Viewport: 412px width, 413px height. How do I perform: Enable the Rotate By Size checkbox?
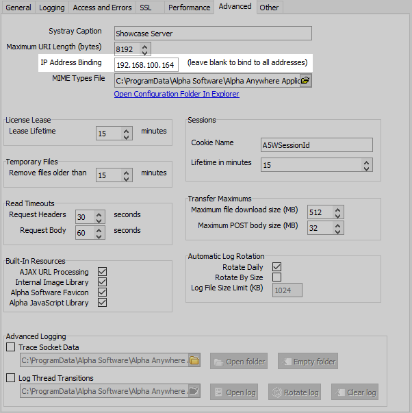(276, 277)
